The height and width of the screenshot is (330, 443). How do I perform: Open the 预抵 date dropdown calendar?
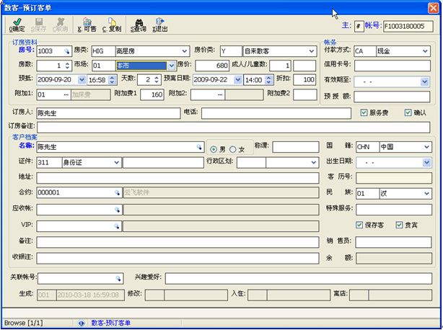[82, 80]
